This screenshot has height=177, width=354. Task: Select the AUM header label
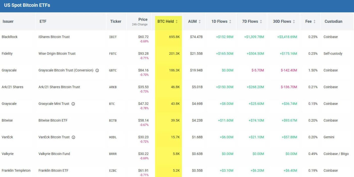click(192, 21)
